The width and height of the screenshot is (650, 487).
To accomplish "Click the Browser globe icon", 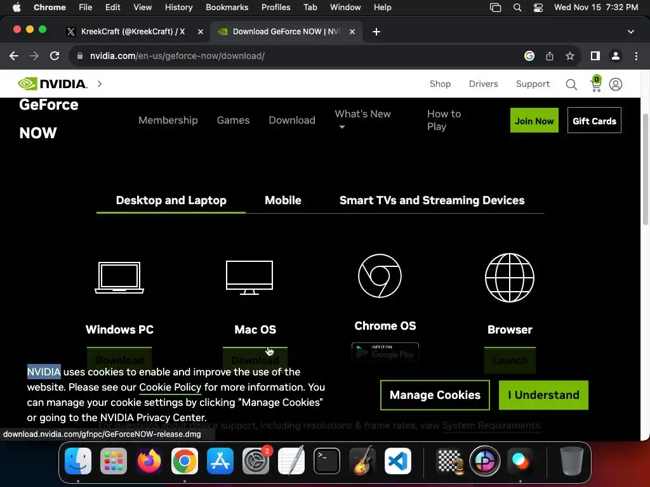I will [510, 278].
